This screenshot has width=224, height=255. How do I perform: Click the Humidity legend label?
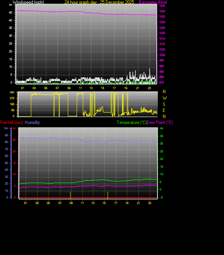pyautogui.click(x=32, y=122)
